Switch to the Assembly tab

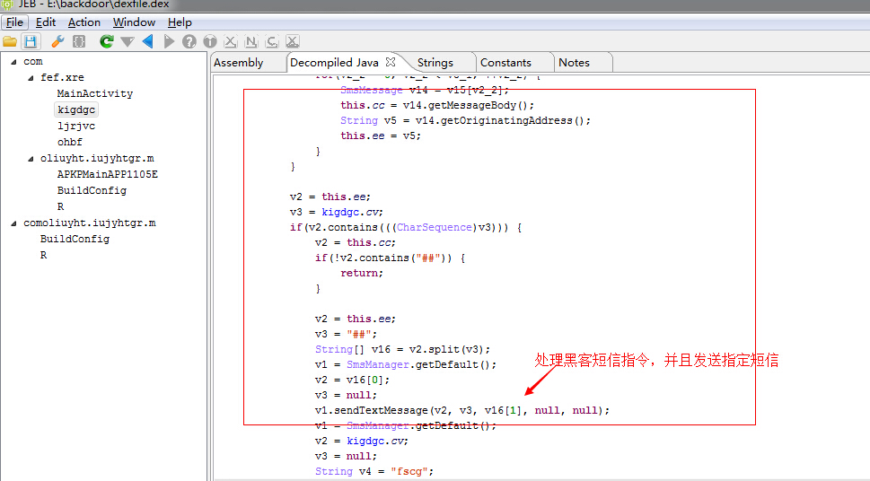[239, 63]
